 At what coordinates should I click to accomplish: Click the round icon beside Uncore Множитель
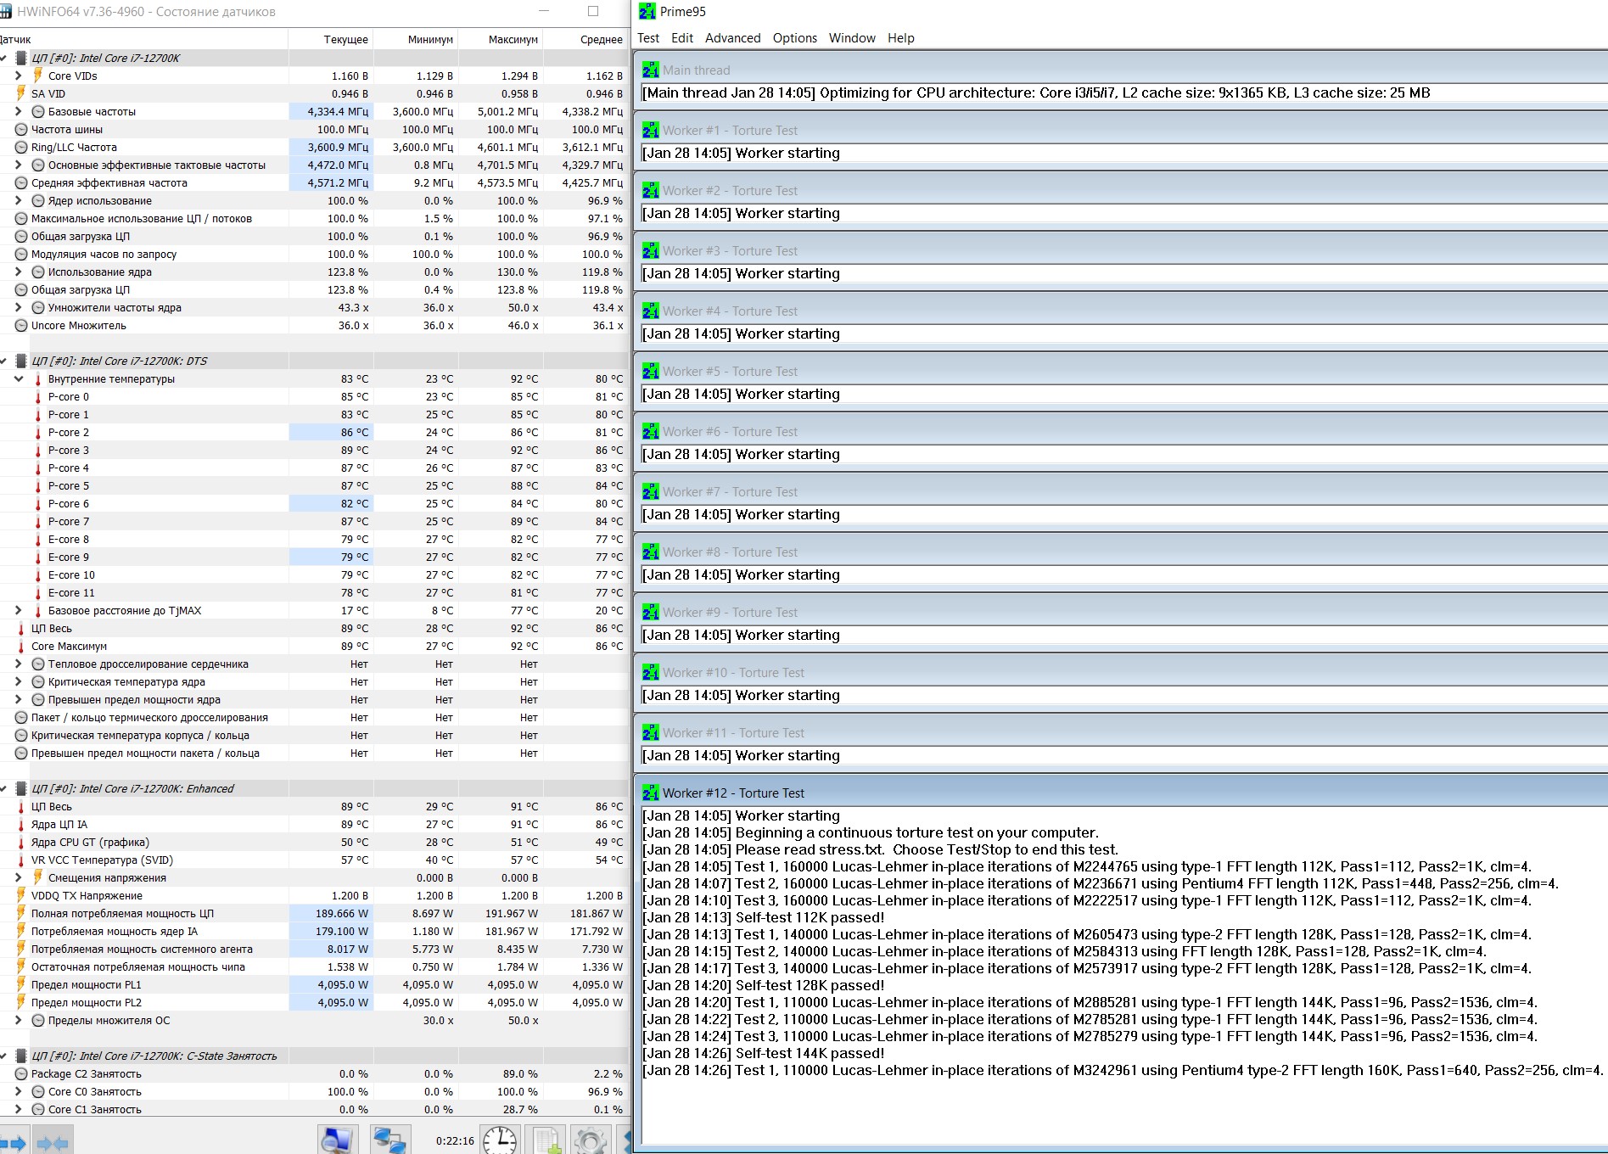tap(21, 325)
